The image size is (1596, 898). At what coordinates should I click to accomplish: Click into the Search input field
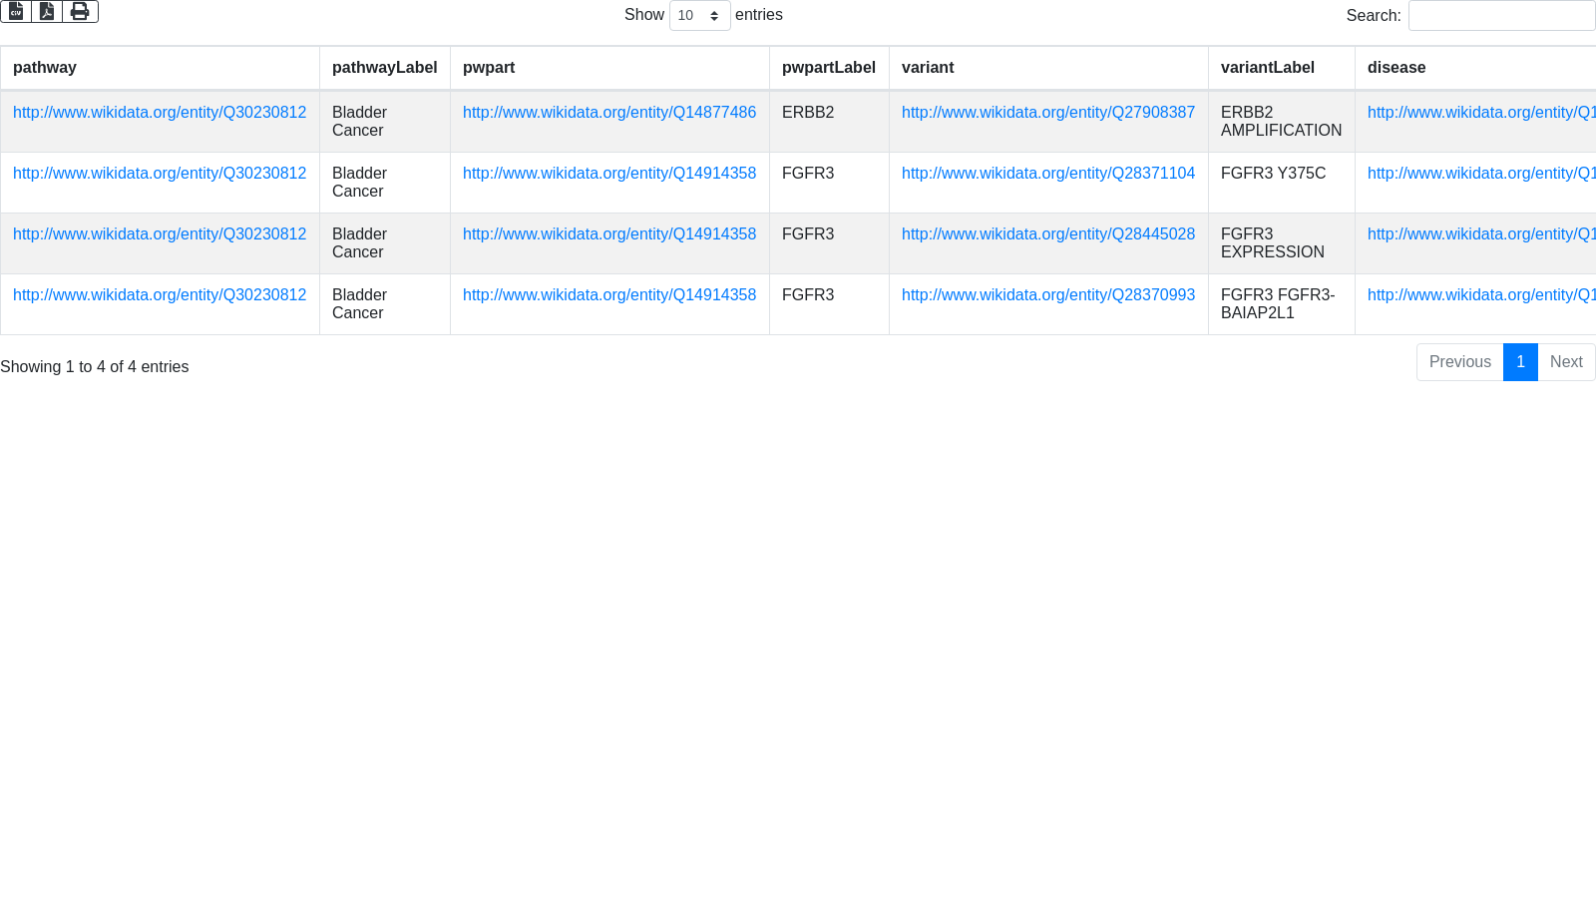pyautogui.click(x=1501, y=15)
